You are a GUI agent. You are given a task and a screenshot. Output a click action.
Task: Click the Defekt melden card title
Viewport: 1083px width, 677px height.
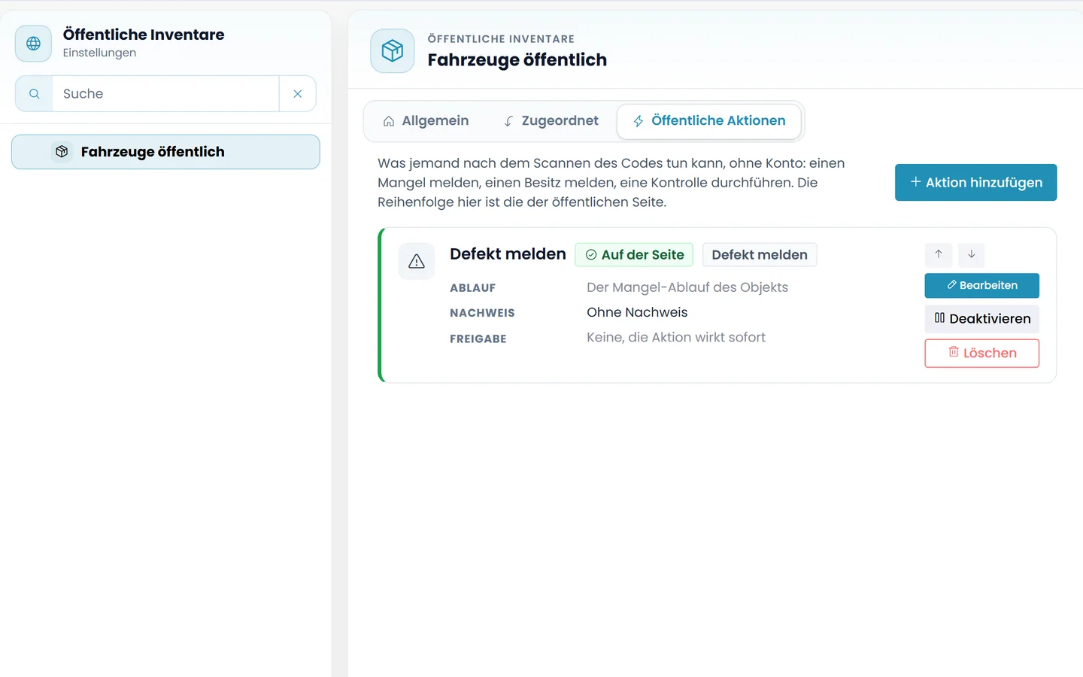click(x=508, y=254)
